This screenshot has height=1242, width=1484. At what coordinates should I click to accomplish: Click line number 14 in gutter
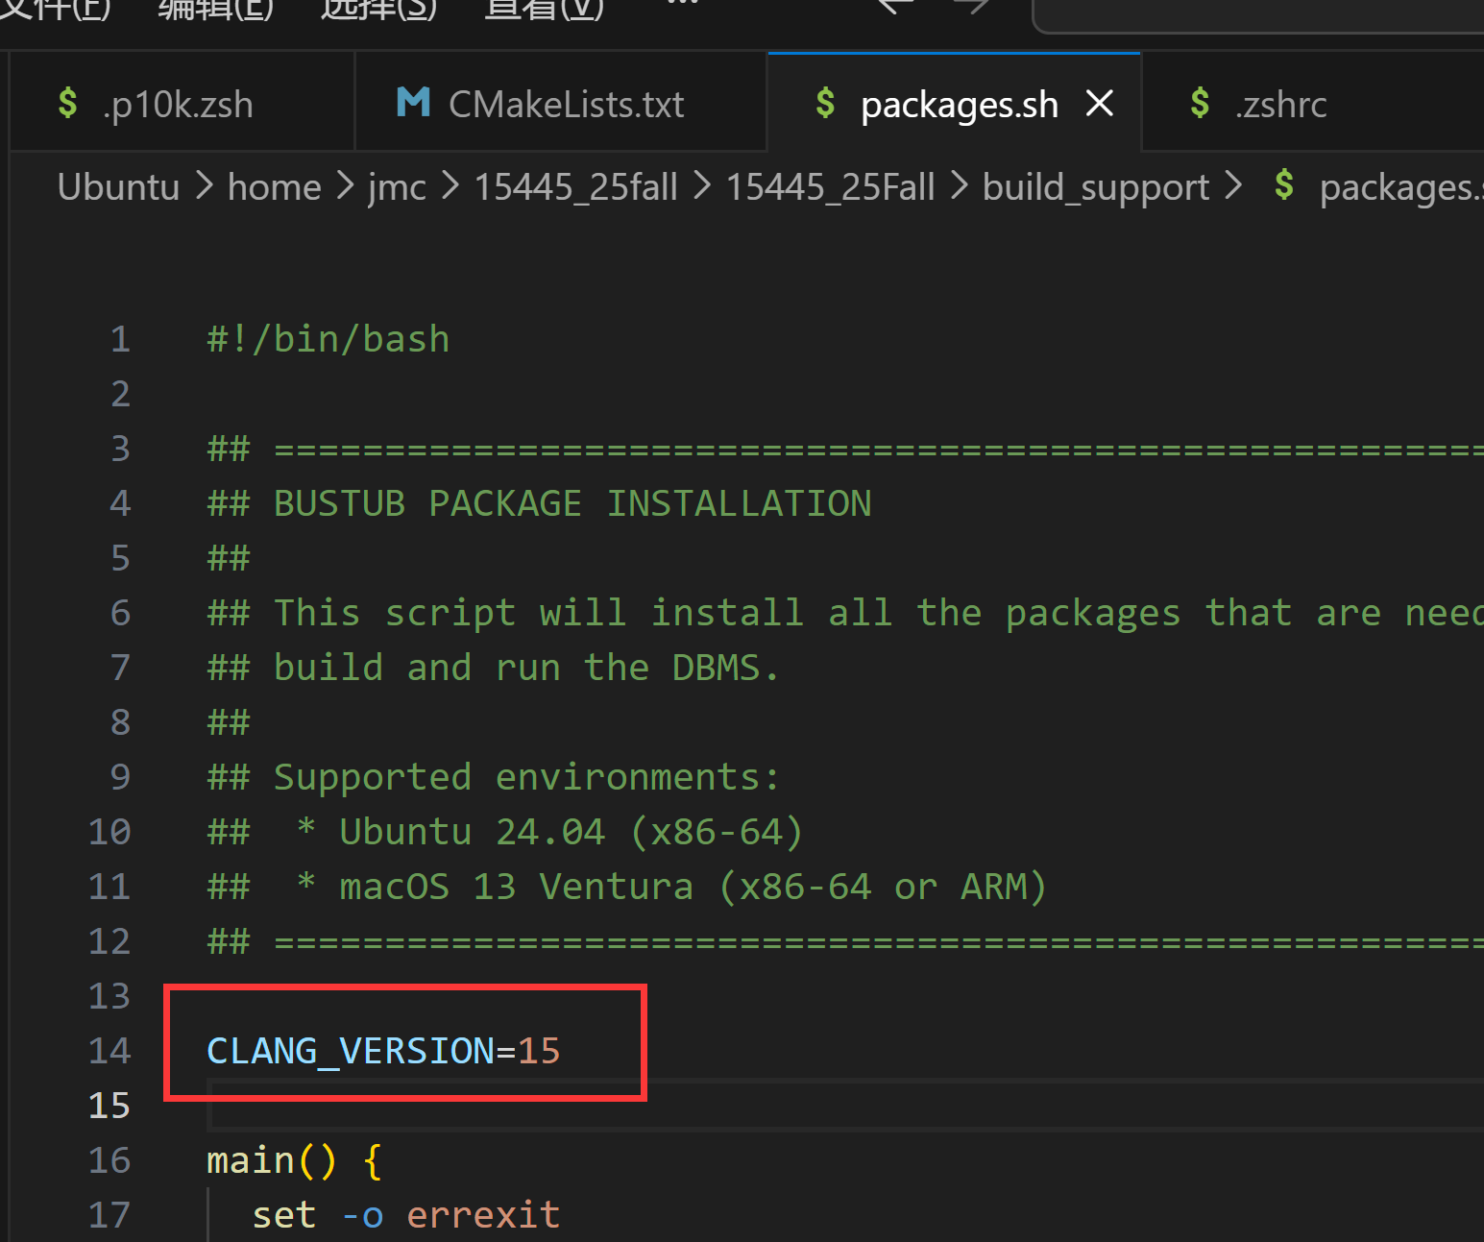(109, 1051)
